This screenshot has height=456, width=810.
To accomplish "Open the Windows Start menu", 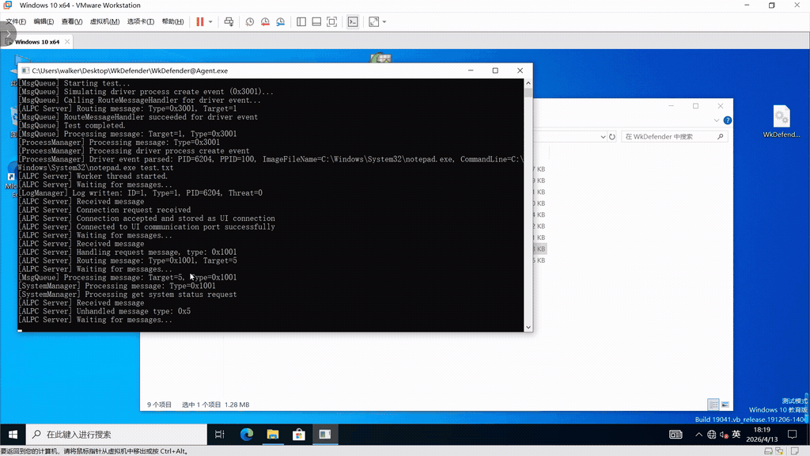I will point(13,435).
